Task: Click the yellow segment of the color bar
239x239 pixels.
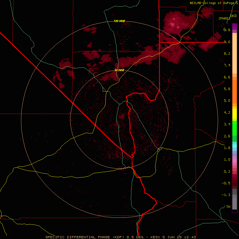Action: click(x=234, y=114)
